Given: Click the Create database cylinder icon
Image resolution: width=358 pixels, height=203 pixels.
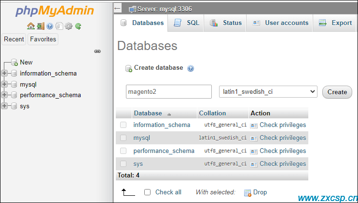Looking at the screenshot, I should coord(129,68).
